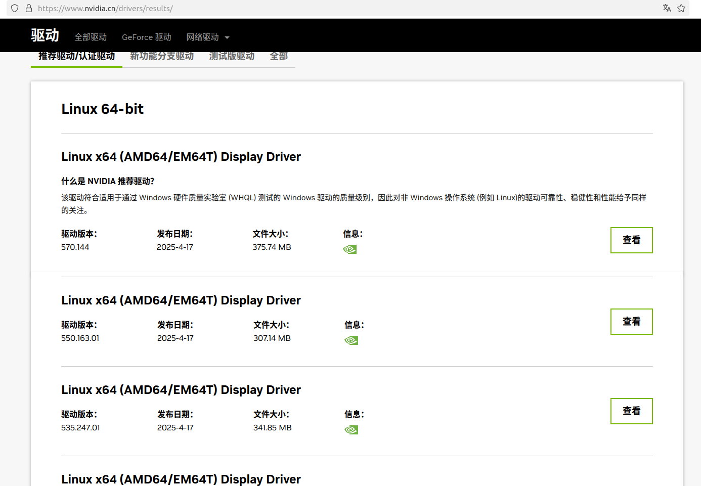Click the version number 550.163.01
Viewport: 701px width, 486px height.
(x=80, y=338)
